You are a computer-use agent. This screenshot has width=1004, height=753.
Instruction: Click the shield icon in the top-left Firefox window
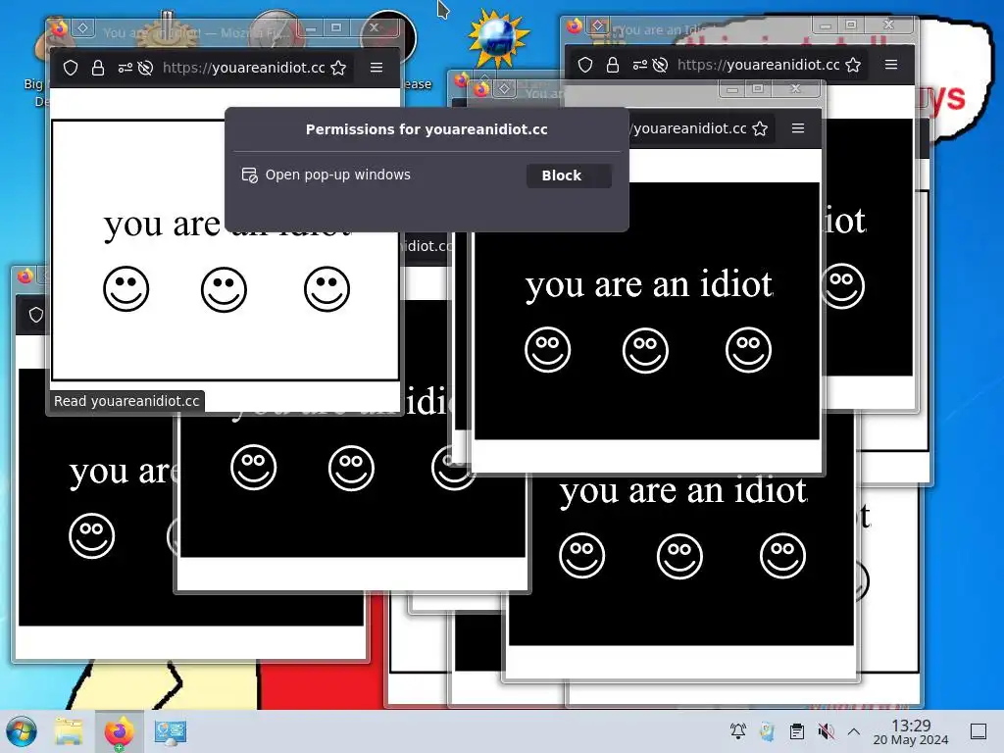(x=71, y=68)
